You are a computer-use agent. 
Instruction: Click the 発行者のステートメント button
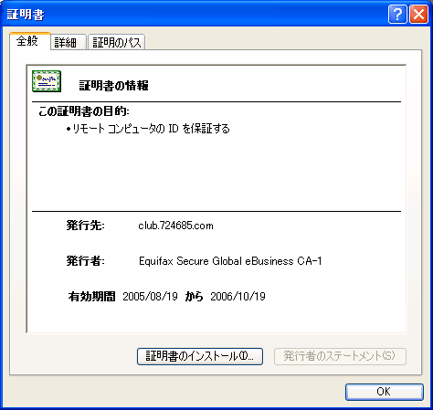[x=340, y=356]
